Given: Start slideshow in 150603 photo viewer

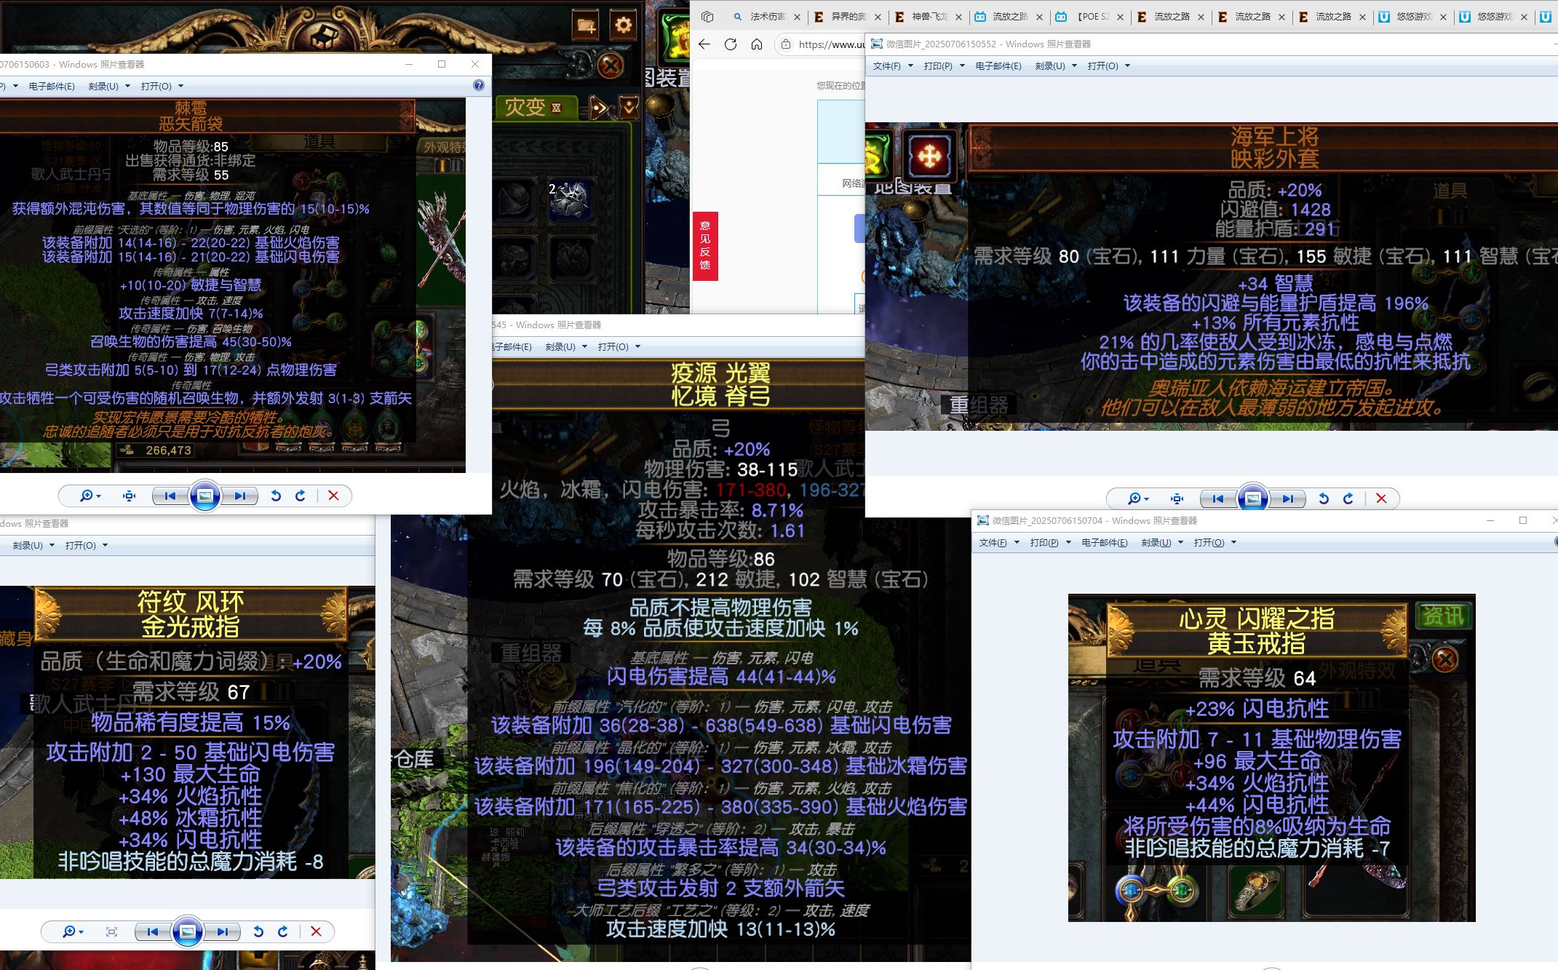Looking at the screenshot, I should (x=205, y=496).
